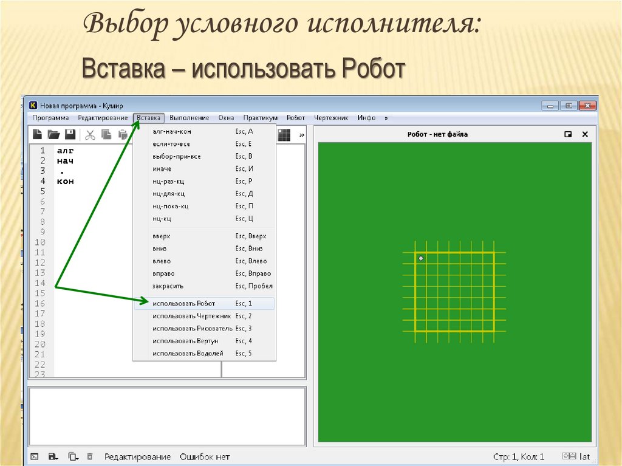
Task: Choose 'нц-для-кц' menu entry
Action: pyautogui.click(x=204, y=194)
